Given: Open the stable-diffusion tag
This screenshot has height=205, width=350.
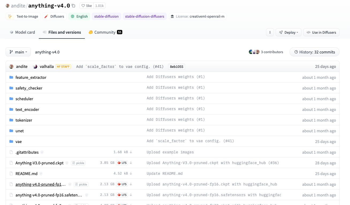Looking at the screenshot, I should (106, 16).
